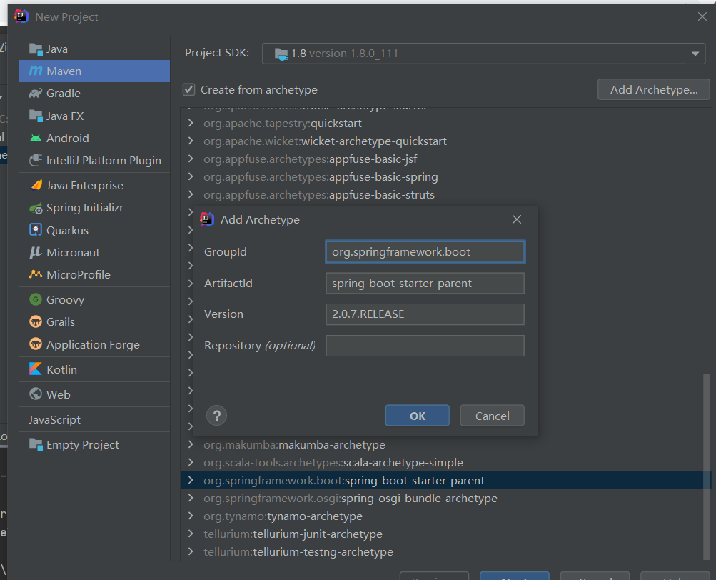This screenshot has width=716, height=580.
Task: Toggle the Create from archetype checkbox
Action: (x=189, y=89)
